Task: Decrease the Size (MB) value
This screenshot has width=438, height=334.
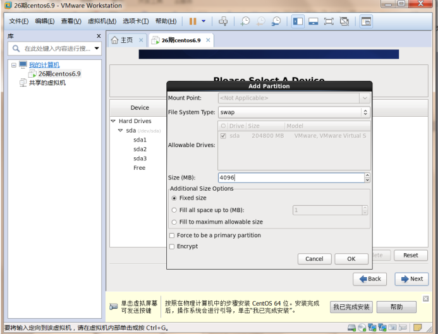Action: [368, 180]
